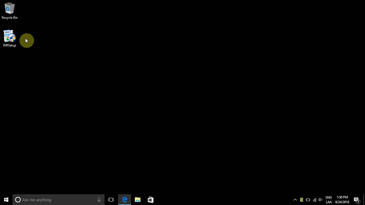
Task: Open File Explorer from the taskbar
Action: tap(138, 200)
